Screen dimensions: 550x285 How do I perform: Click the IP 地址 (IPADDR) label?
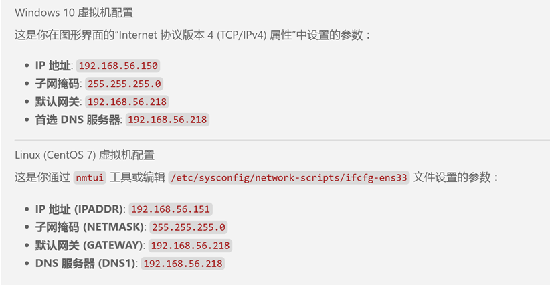pos(79,209)
